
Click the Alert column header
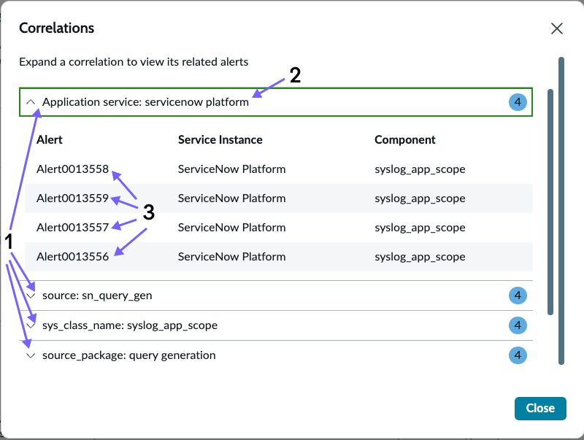(x=50, y=139)
